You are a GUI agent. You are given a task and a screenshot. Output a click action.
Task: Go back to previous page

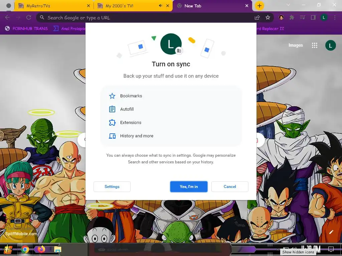(x=7, y=17)
